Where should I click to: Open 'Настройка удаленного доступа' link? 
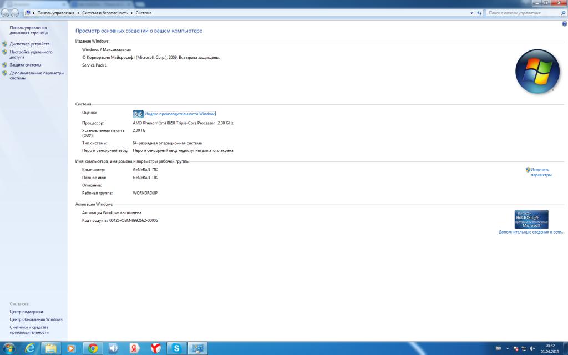click(x=31, y=54)
